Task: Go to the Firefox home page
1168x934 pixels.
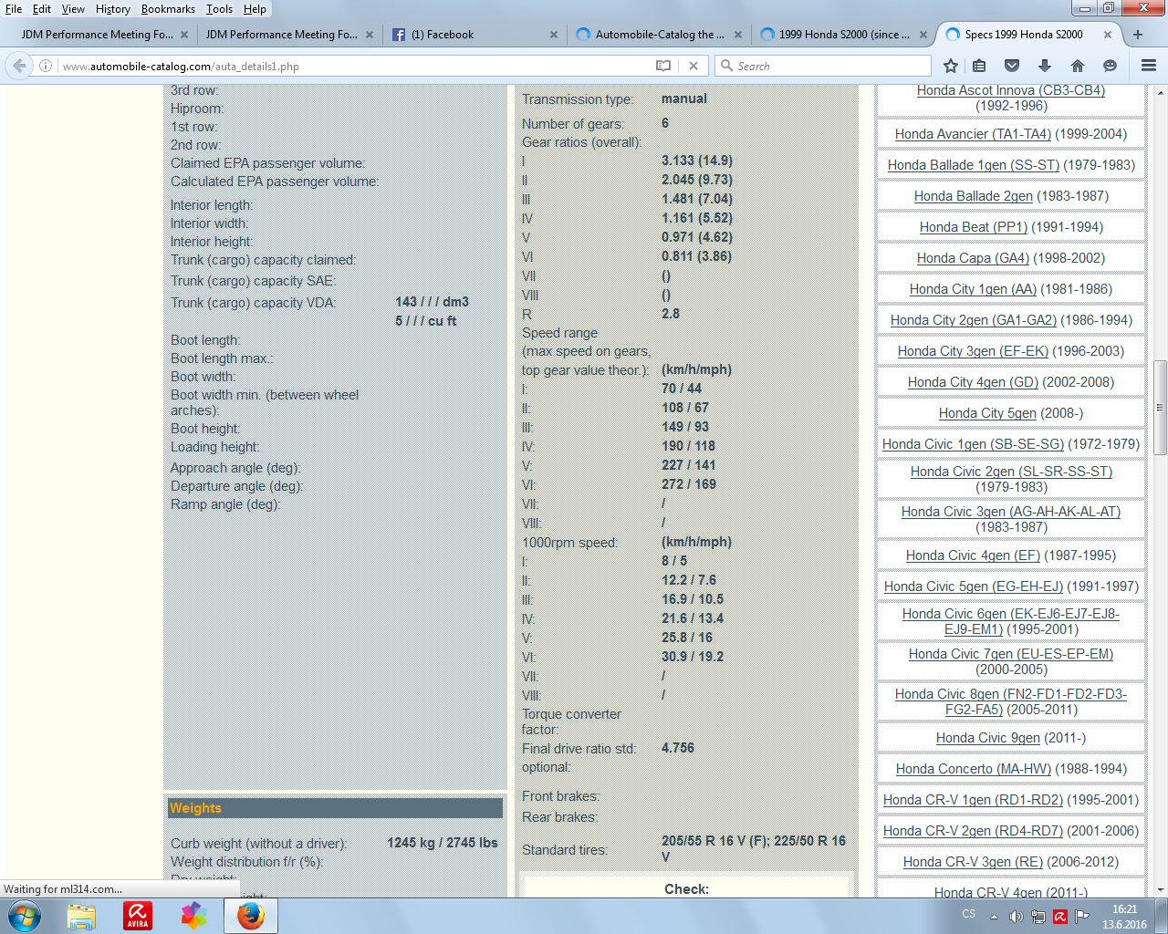Action: 1078,66
